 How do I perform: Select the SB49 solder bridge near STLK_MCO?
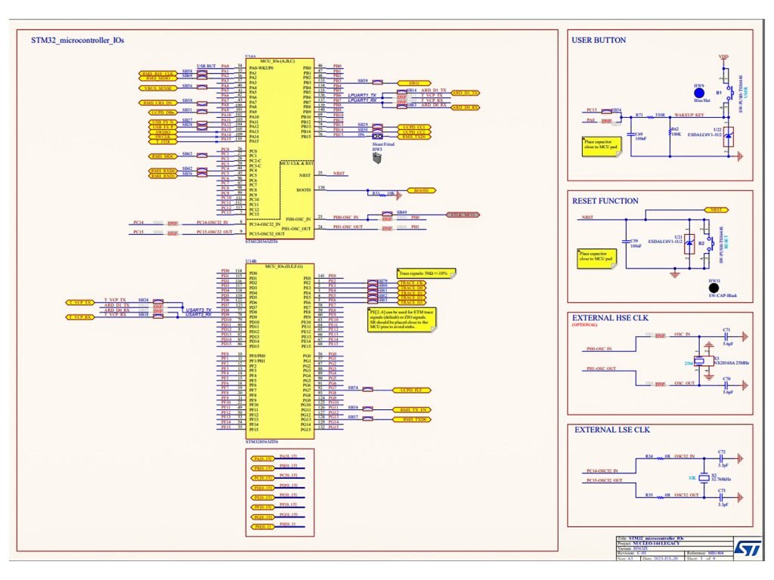[388, 214]
